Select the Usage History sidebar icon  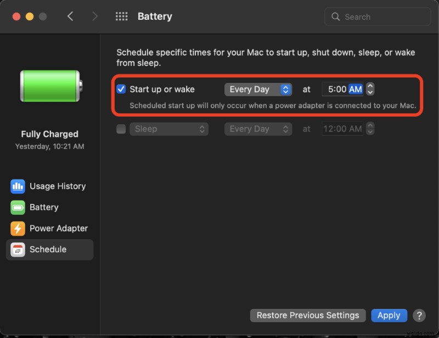18,186
